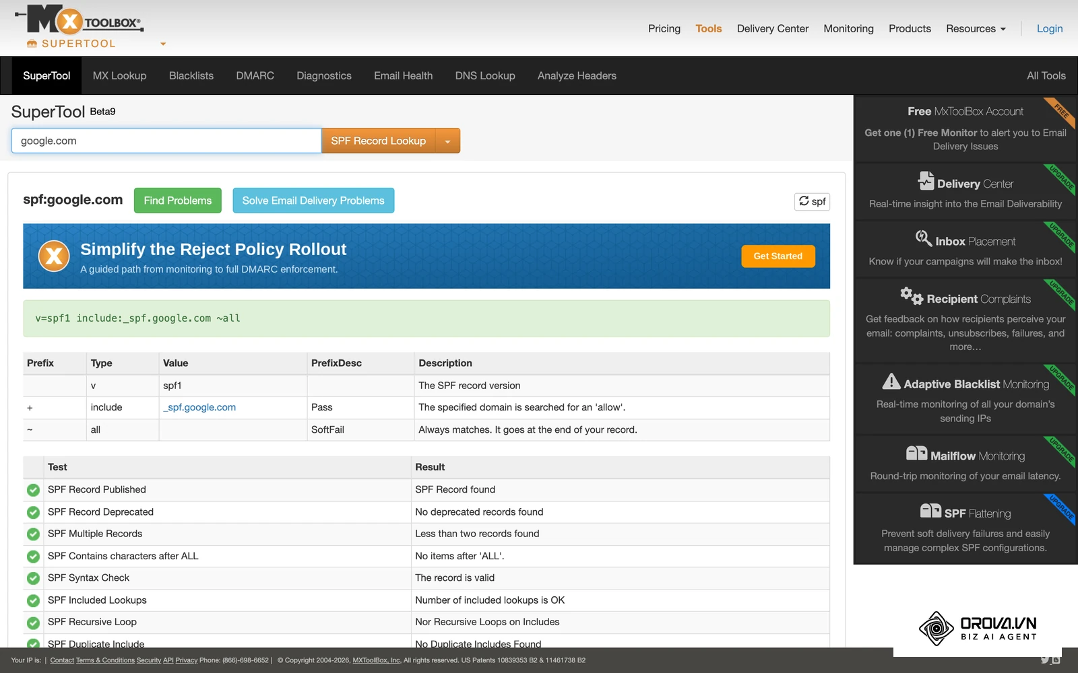This screenshot has height=673, width=1078.
Task: Click 'The record is valid' result
Action: pyautogui.click(x=455, y=578)
